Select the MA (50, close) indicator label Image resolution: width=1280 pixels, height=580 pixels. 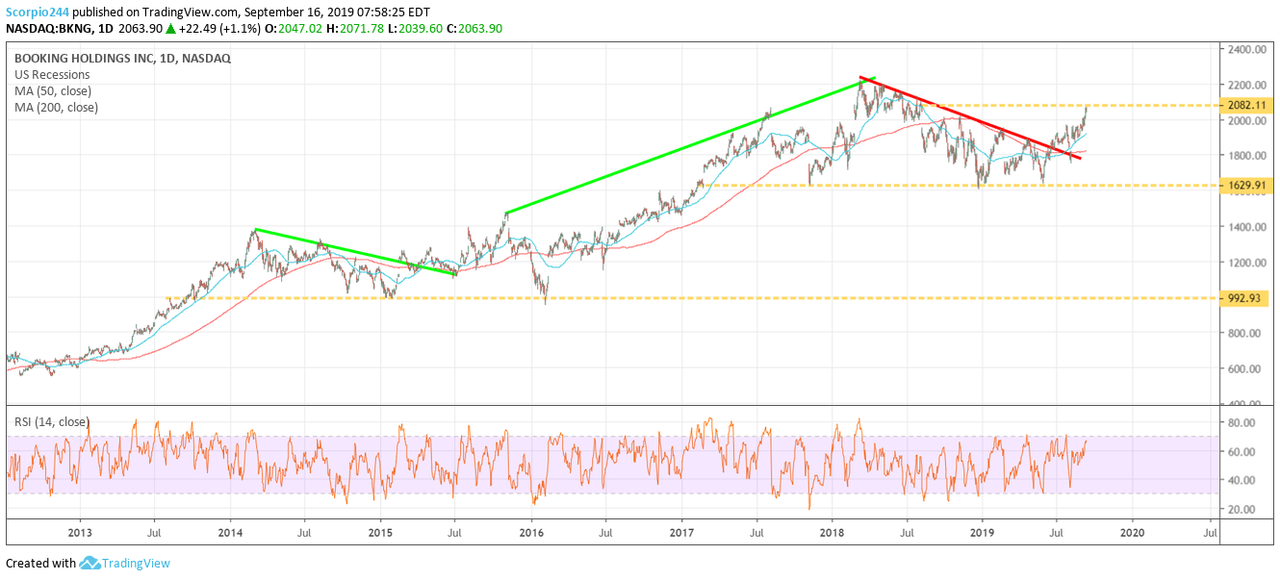pos(53,90)
